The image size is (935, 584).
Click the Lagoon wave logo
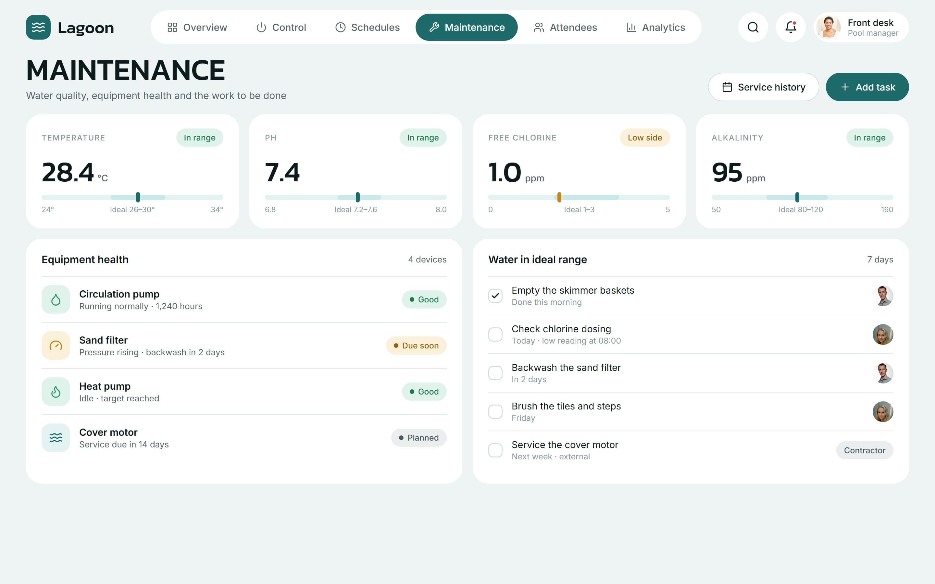38,27
